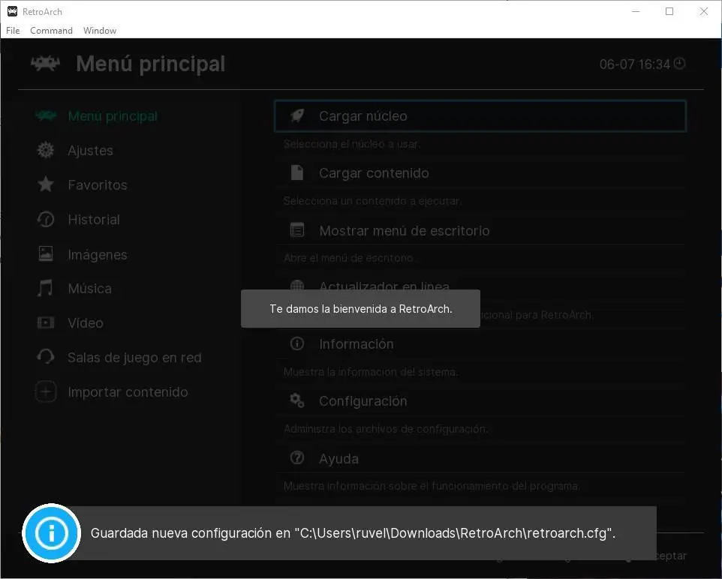Select the Configuración entry
722x579 pixels.
tap(480, 401)
